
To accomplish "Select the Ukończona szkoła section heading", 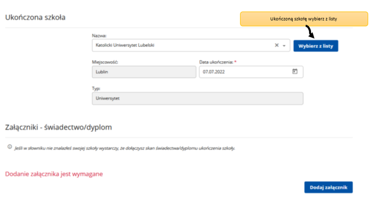I will 35,17.
